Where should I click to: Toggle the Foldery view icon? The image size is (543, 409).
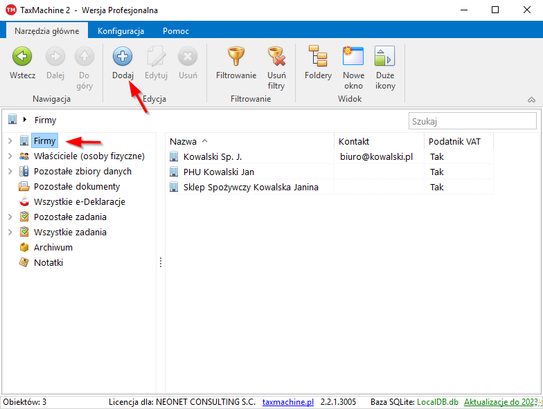[x=318, y=57]
